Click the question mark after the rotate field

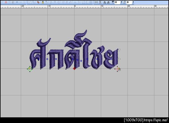pos(121,2)
